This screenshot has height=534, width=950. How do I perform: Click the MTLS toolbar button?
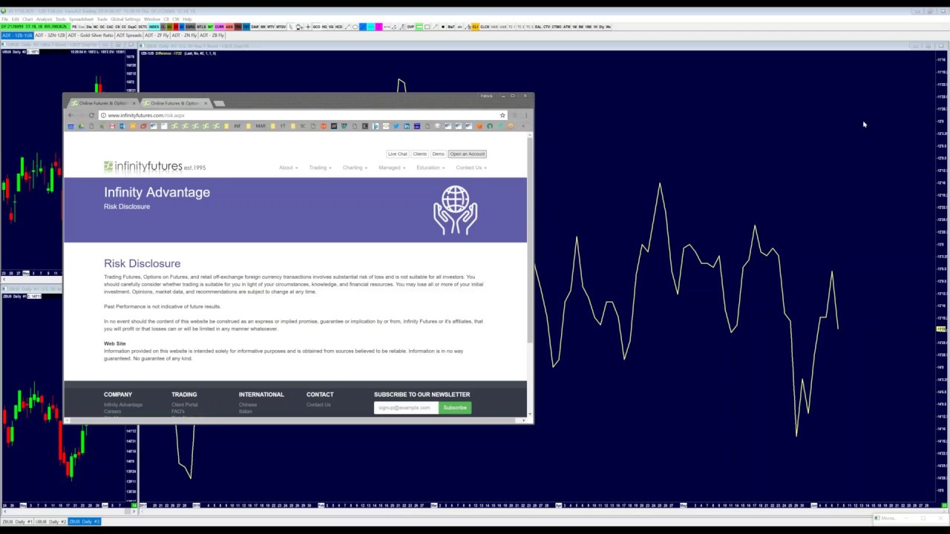pos(201,27)
